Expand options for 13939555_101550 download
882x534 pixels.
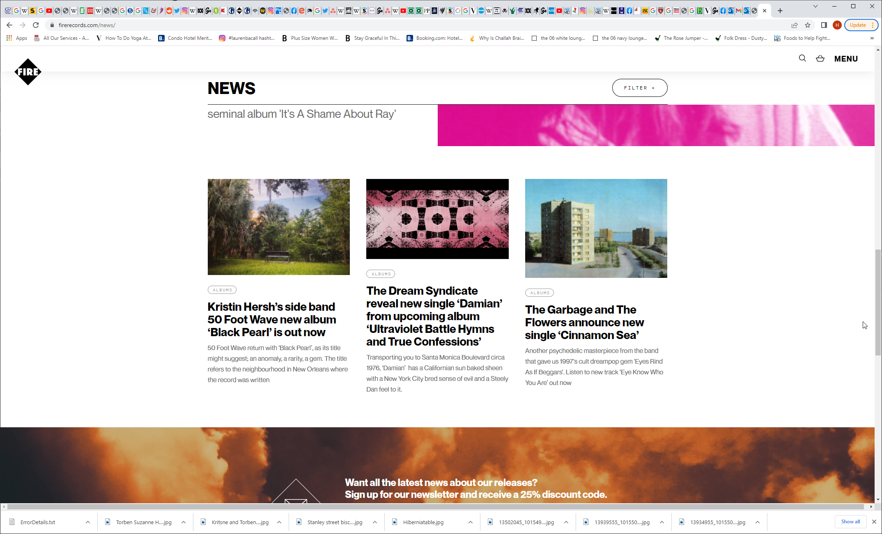[662, 522]
